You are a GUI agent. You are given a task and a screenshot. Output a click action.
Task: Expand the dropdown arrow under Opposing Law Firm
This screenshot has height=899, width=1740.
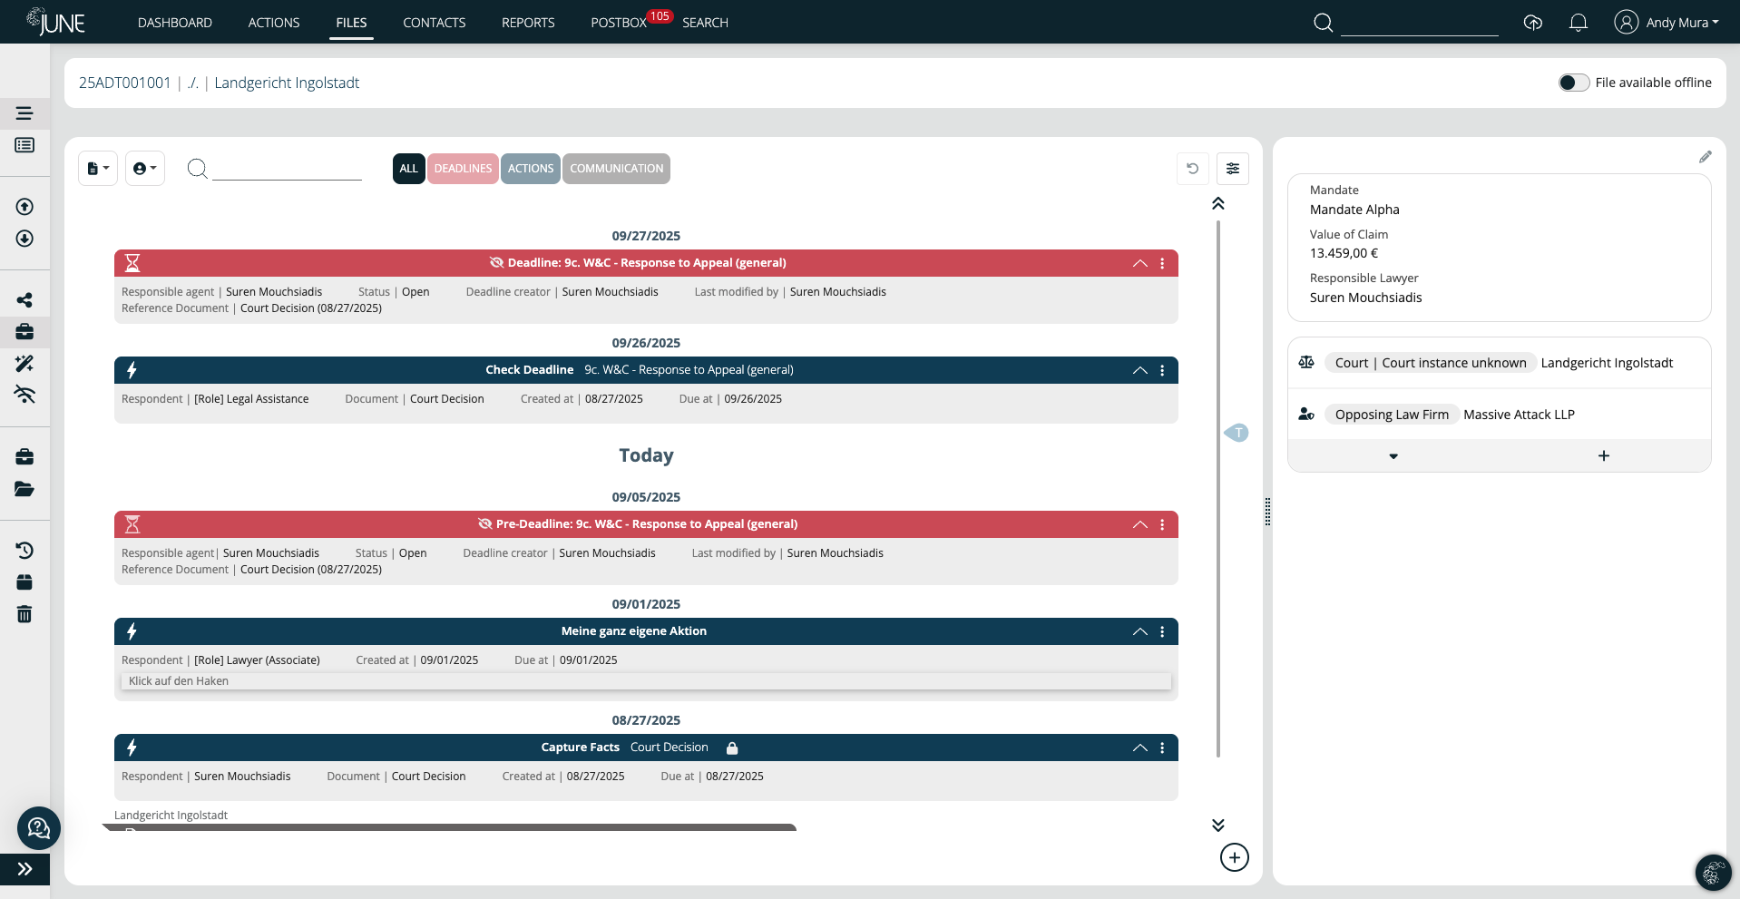point(1393,456)
